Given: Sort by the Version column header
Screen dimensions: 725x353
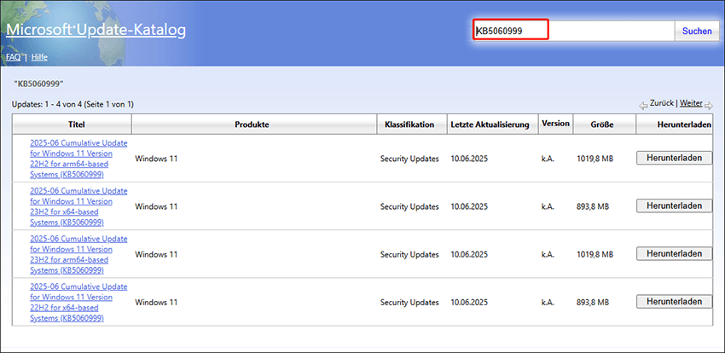Looking at the screenshot, I should coord(556,124).
